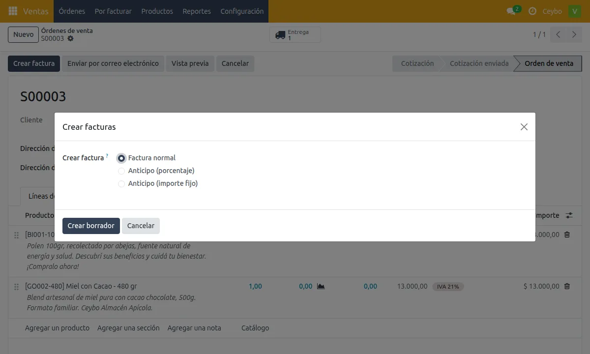Select Anticipo (porcentaje) option
The height and width of the screenshot is (354, 590).
(x=121, y=171)
